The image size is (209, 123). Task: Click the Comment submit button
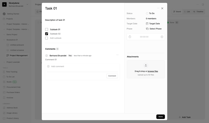[112, 76]
